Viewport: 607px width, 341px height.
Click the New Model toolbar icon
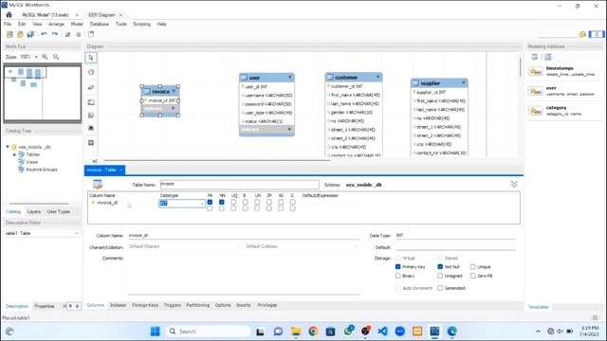[x=9, y=34]
